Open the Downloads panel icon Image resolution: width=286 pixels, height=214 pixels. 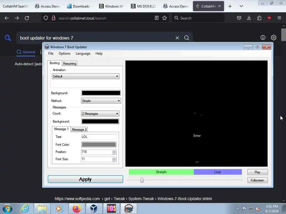click(x=249, y=18)
